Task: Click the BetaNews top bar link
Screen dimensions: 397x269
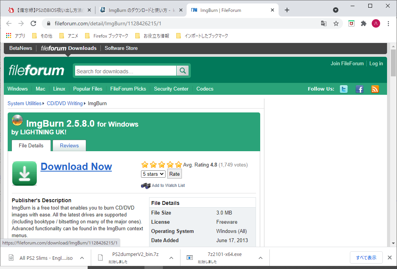Action: tap(21, 48)
